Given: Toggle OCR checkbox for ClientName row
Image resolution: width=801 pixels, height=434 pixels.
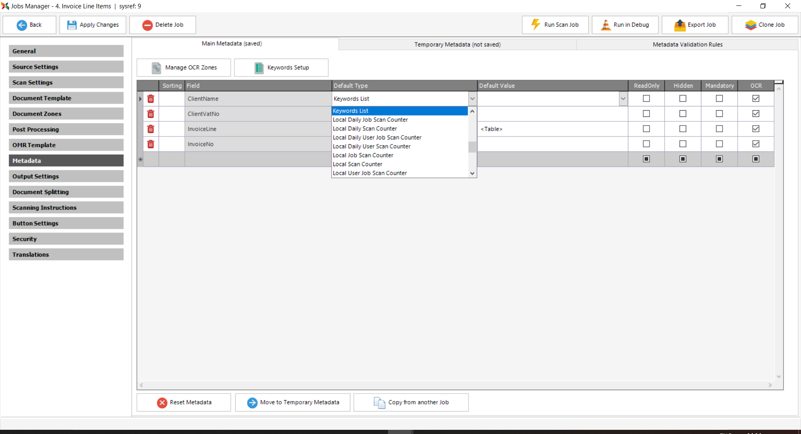Looking at the screenshot, I should [756, 98].
